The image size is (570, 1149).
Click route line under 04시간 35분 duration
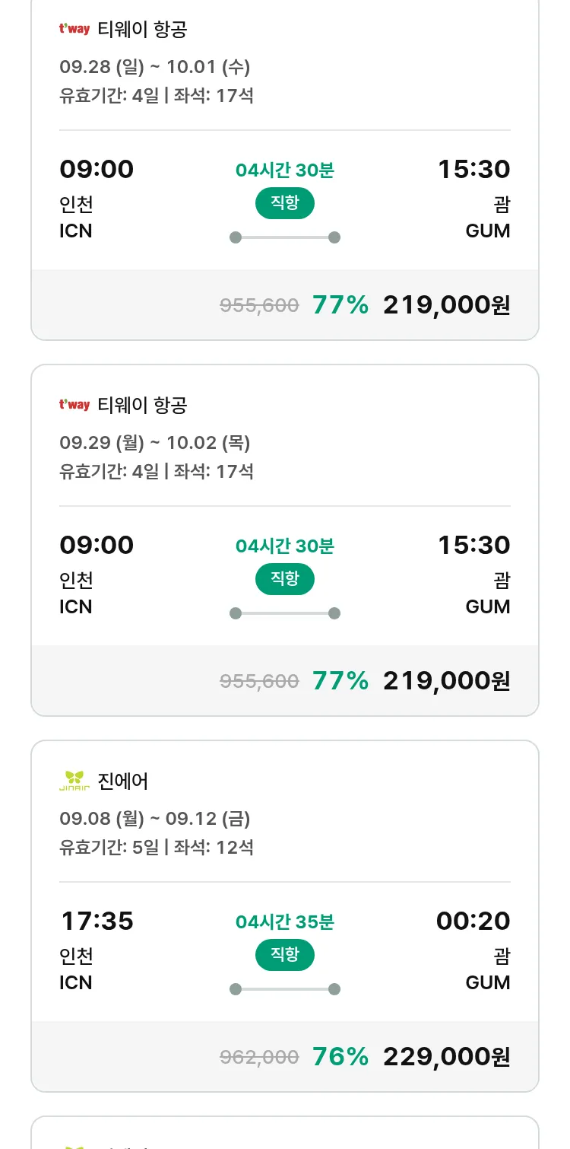284,989
